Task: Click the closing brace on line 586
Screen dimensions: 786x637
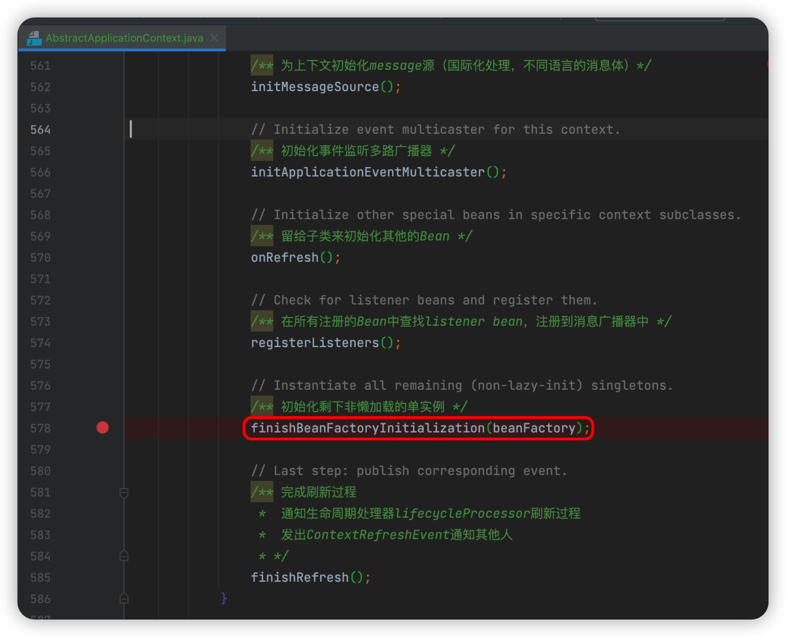Action: (x=224, y=598)
